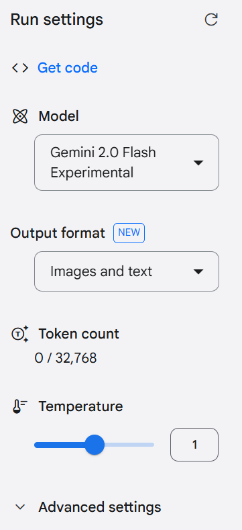The image size is (242, 530).
Task: Click the thermometer Temperature icon
Action: 20,406
